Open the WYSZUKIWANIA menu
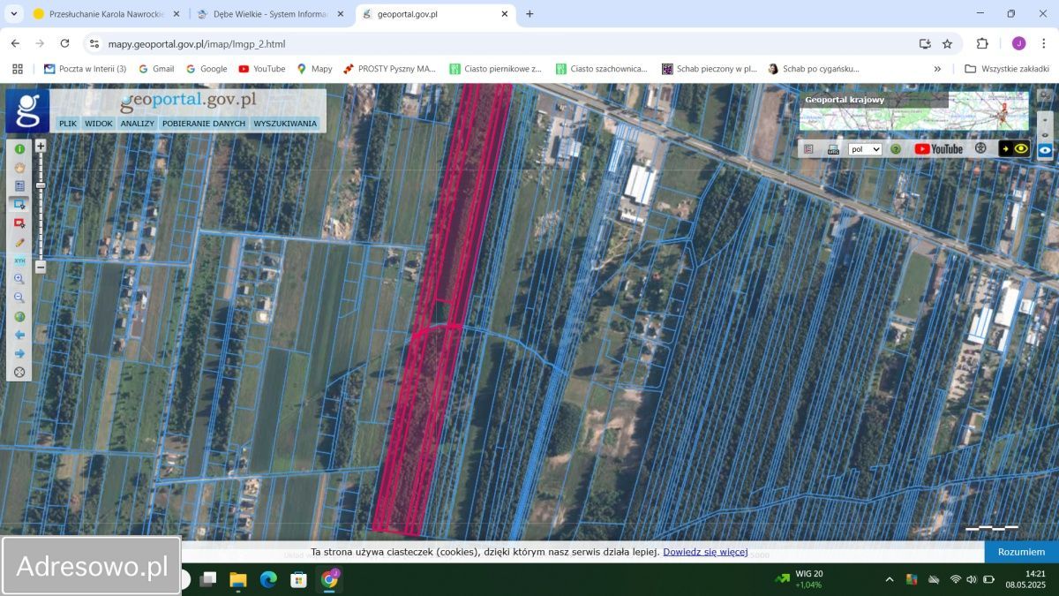This screenshot has width=1059, height=596. [285, 124]
